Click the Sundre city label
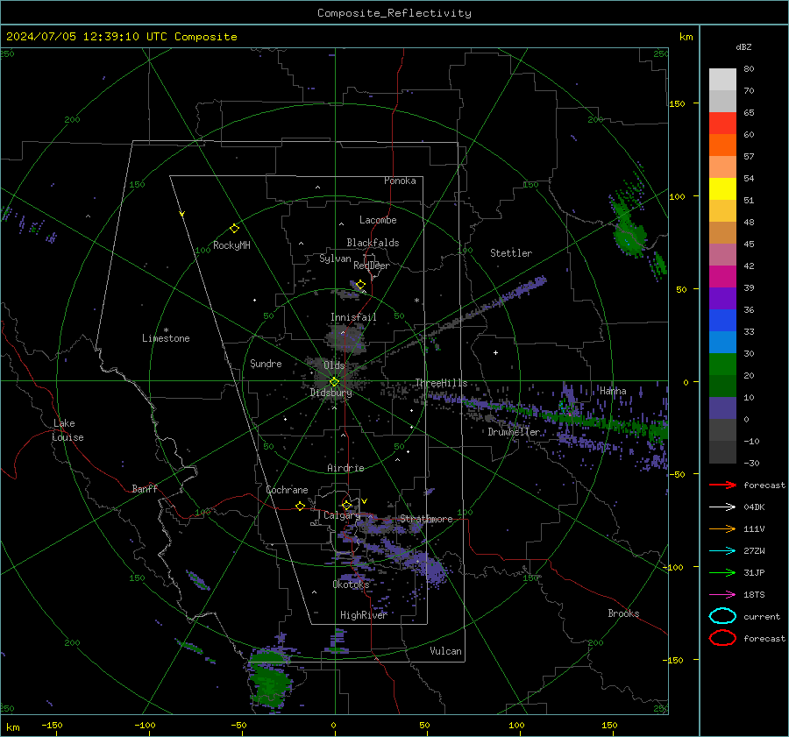Image resolution: width=789 pixels, height=737 pixels. [x=266, y=363]
